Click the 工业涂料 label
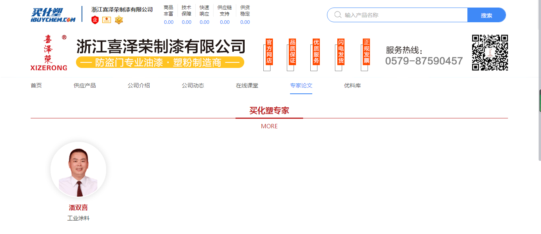 pyautogui.click(x=78, y=218)
